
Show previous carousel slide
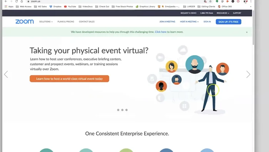6,74
